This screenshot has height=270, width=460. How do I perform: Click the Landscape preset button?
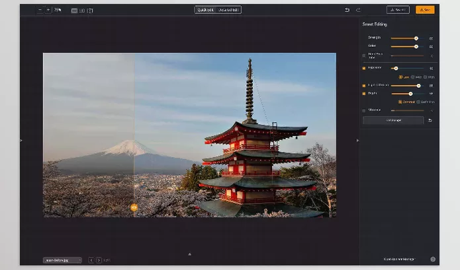pos(393,120)
